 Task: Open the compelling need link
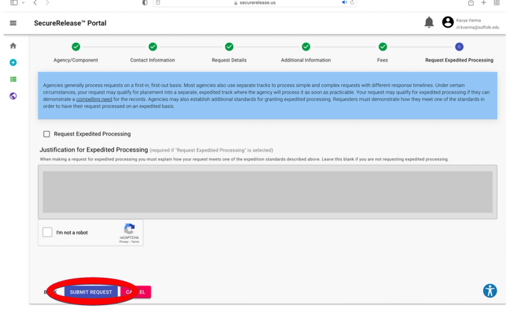point(94,99)
